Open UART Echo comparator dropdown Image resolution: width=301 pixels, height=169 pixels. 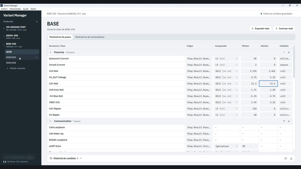pos(226,146)
